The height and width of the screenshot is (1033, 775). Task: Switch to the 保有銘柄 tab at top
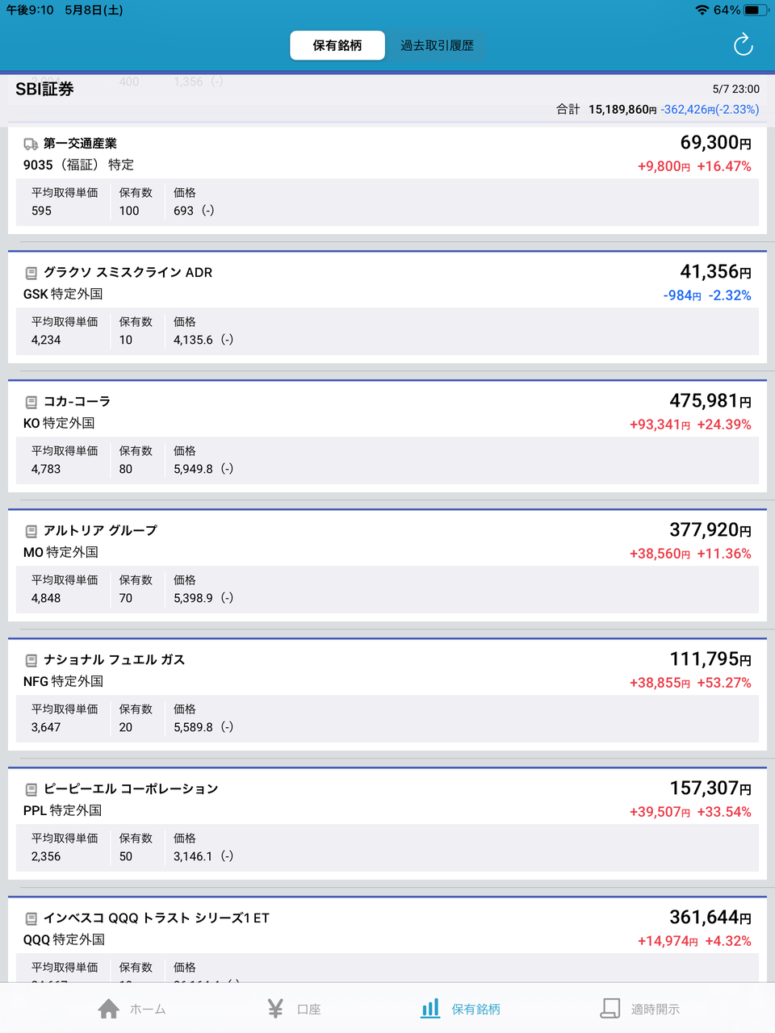337,46
